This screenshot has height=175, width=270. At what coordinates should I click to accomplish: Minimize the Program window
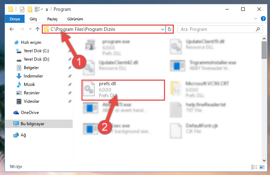227,9
